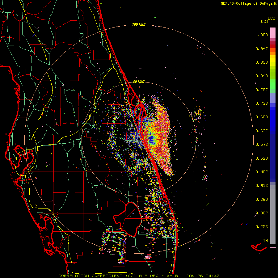Pick the pink top segment of the color bar
The height and width of the screenshot is (278, 278).
(273, 33)
